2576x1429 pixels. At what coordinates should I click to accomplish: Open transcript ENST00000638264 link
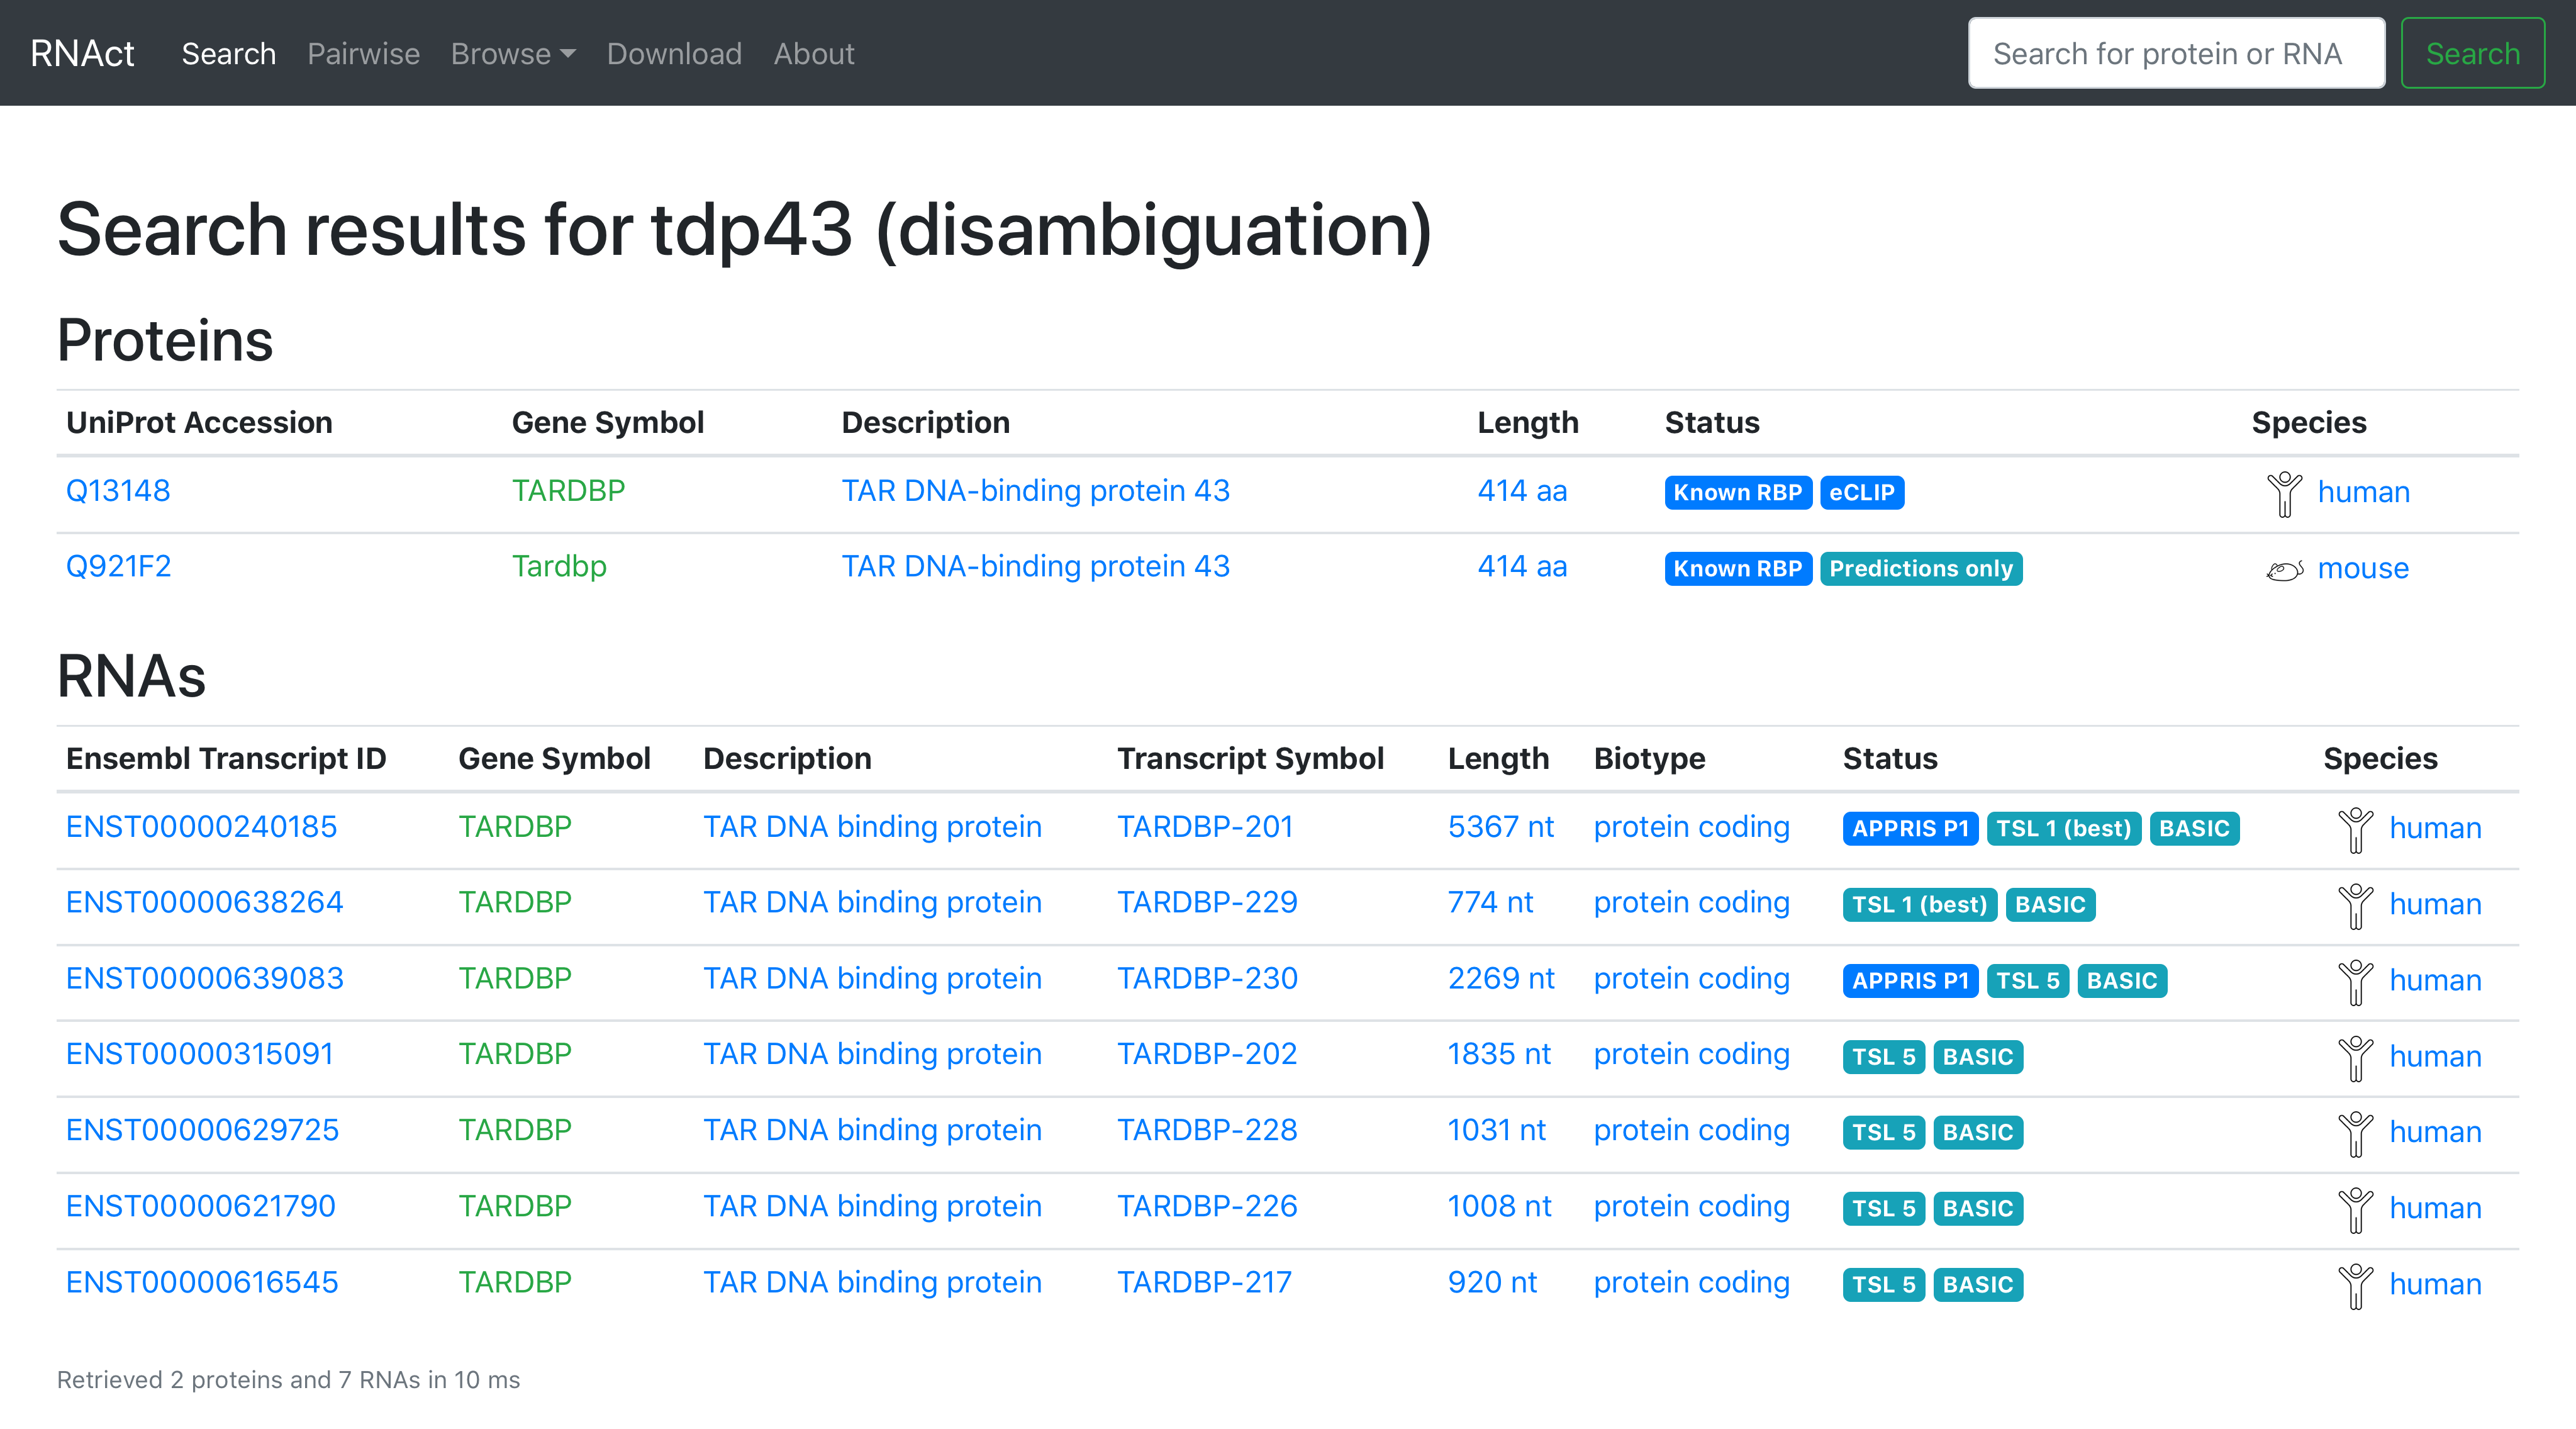[x=204, y=903]
